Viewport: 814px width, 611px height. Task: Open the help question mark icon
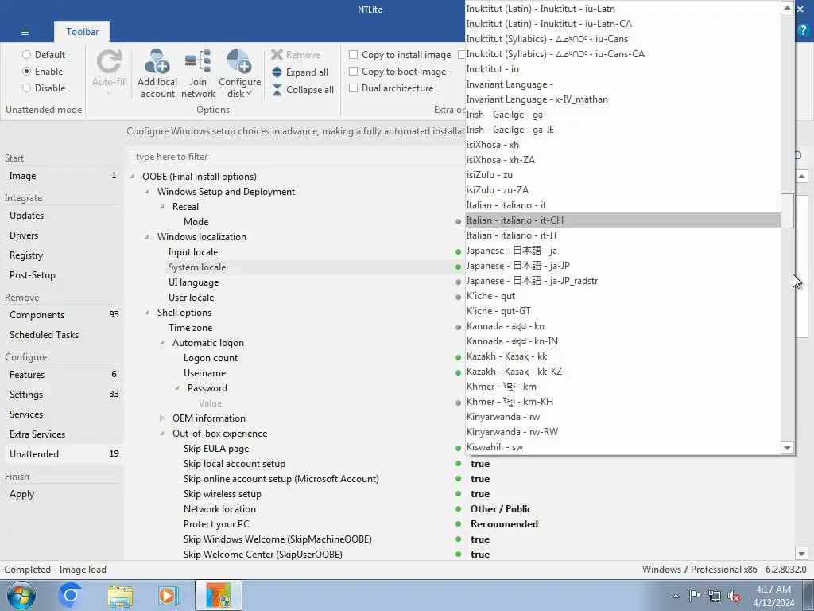tap(803, 30)
